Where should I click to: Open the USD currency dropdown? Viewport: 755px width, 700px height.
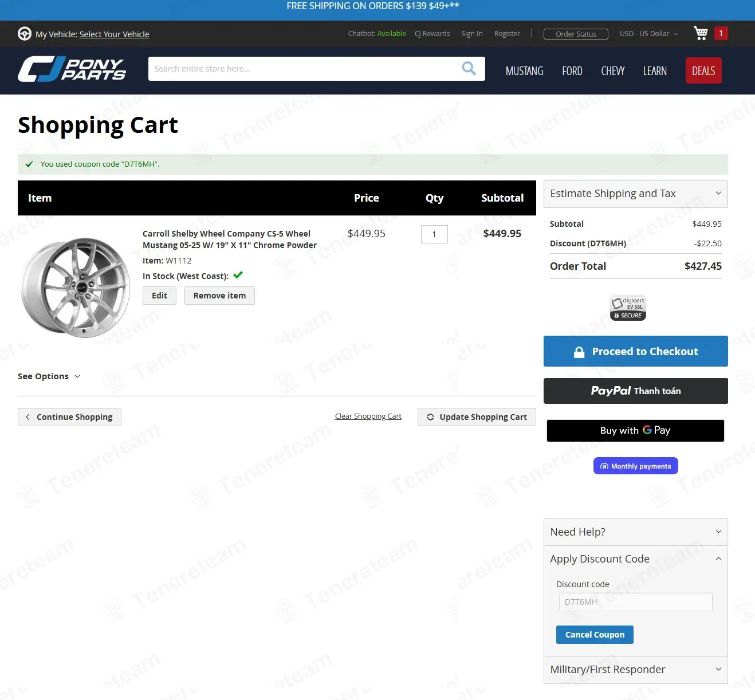tap(648, 34)
